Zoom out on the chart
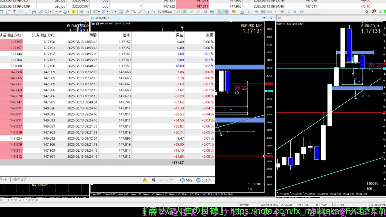 click(x=206, y=12)
